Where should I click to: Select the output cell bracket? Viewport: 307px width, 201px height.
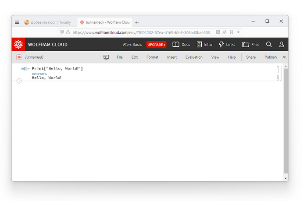278,78
